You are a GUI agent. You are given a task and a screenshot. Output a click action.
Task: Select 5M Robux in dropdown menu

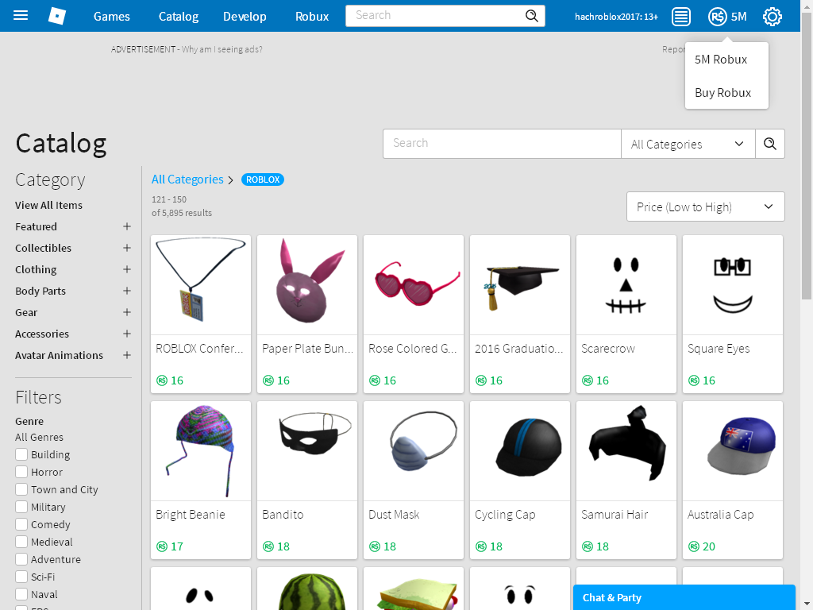(x=721, y=60)
